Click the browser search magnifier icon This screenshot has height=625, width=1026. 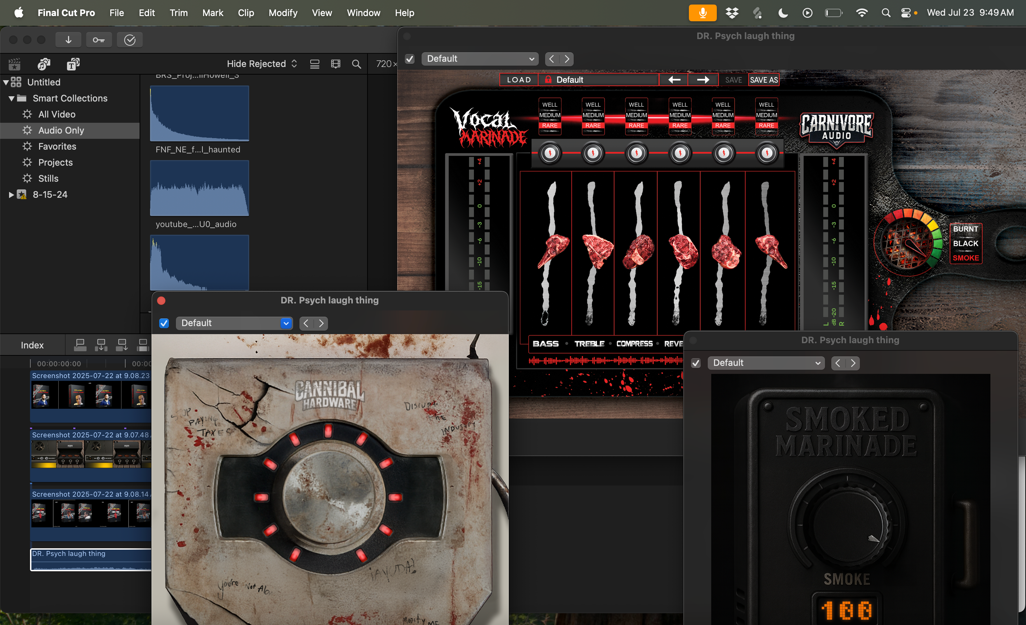pyautogui.click(x=356, y=64)
